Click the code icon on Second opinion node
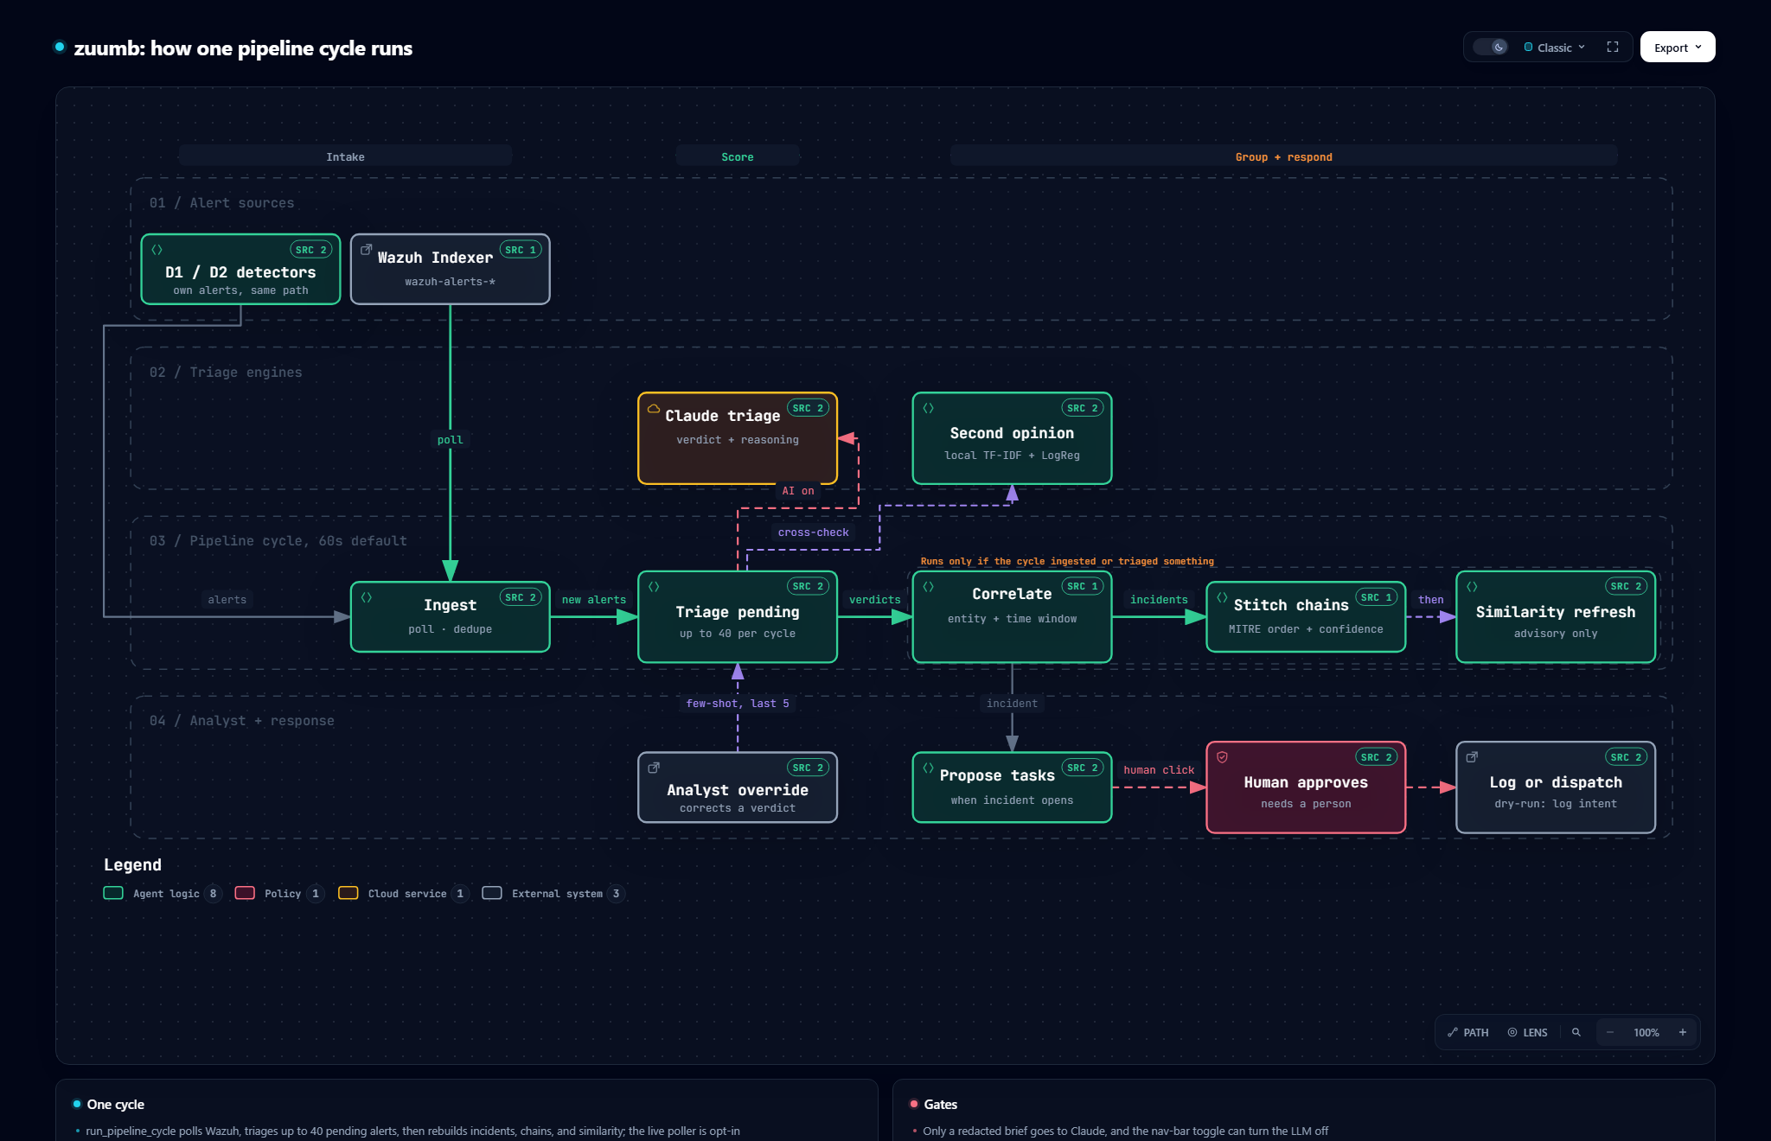Viewport: 1771px width, 1141px height. click(928, 408)
